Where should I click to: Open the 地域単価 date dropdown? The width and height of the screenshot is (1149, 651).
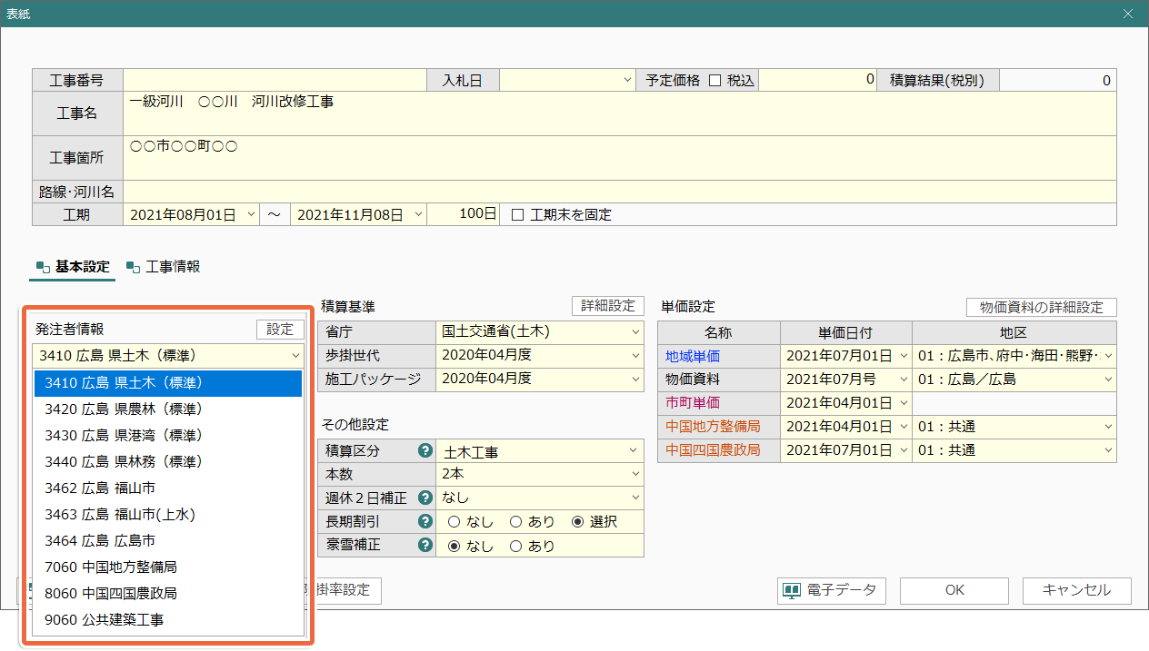904,356
